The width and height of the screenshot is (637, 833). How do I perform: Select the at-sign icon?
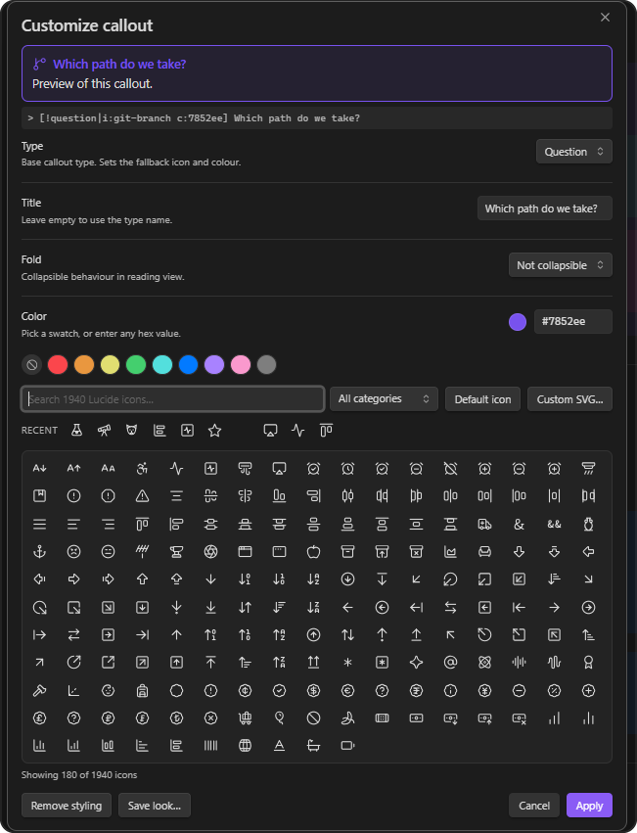(x=450, y=663)
